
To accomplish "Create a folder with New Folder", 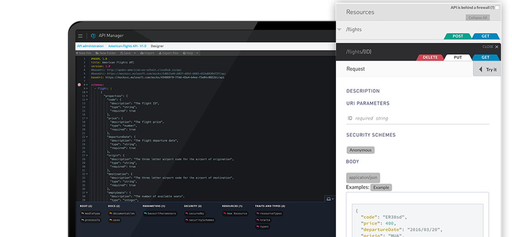I will pos(106,53).
